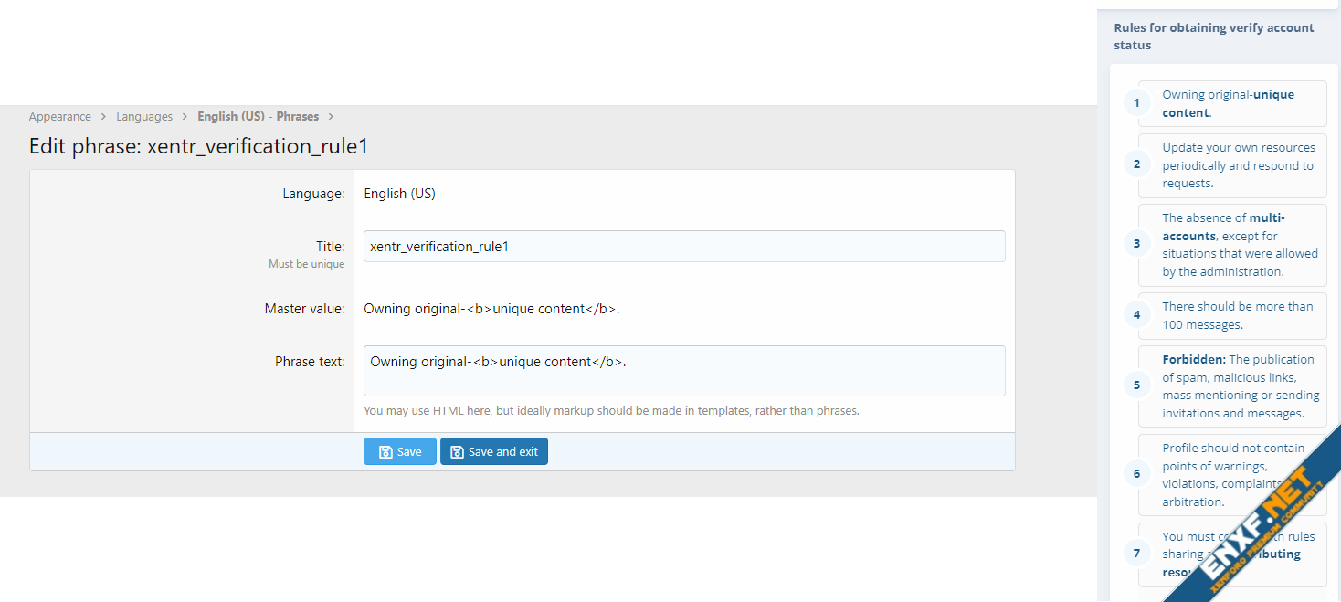The width and height of the screenshot is (1341, 602).
Task: Click the number 6 rule badge
Action: tap(1136, 474)
